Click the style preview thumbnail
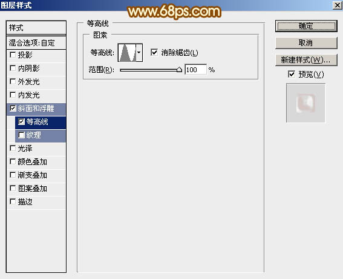The image size is (343, 279). click(306, 103)
